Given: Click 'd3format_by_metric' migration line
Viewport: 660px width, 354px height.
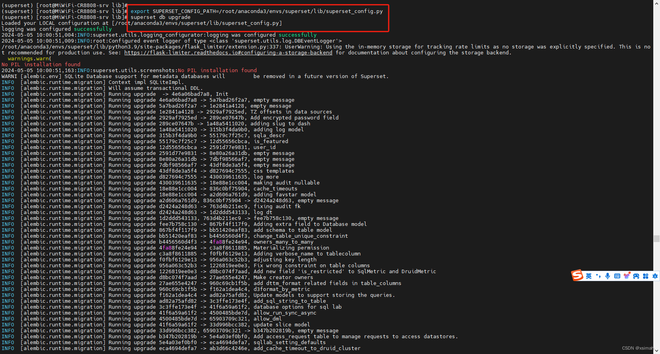Looking at the screenshot, I should [156, 289].
